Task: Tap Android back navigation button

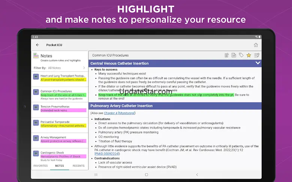Action: tap(197, 175)
